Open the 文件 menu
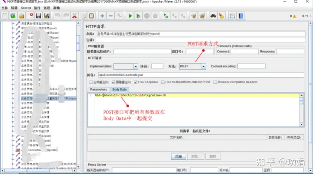 [x=5, y=8]
